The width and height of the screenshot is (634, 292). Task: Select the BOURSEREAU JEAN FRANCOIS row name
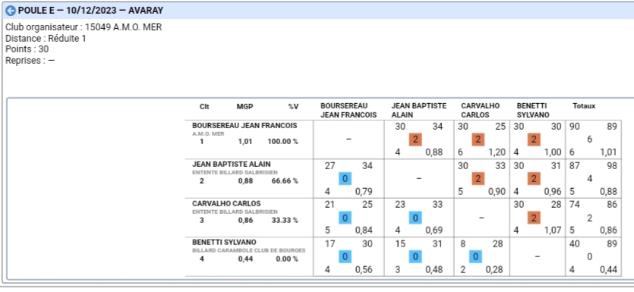pyautogui.click(x=244, y=126)
